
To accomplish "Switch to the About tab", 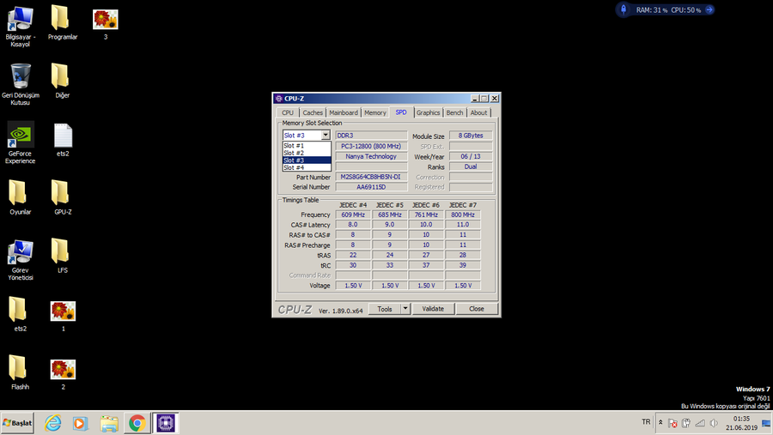I will tap(478, 112).
